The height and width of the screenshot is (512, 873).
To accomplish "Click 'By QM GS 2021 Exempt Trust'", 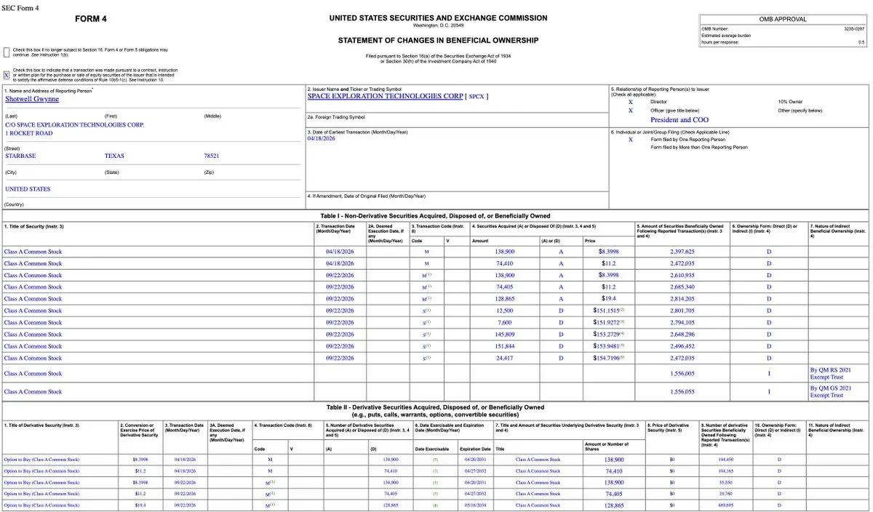I will coord(830,391).
